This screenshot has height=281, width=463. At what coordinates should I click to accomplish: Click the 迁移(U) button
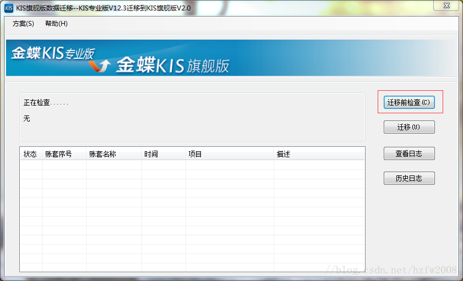point(409,127)
